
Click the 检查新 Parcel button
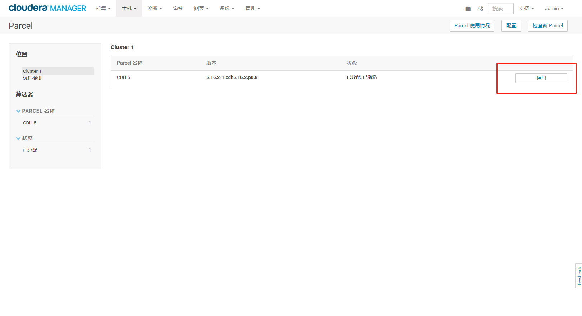tap(547, 26)
